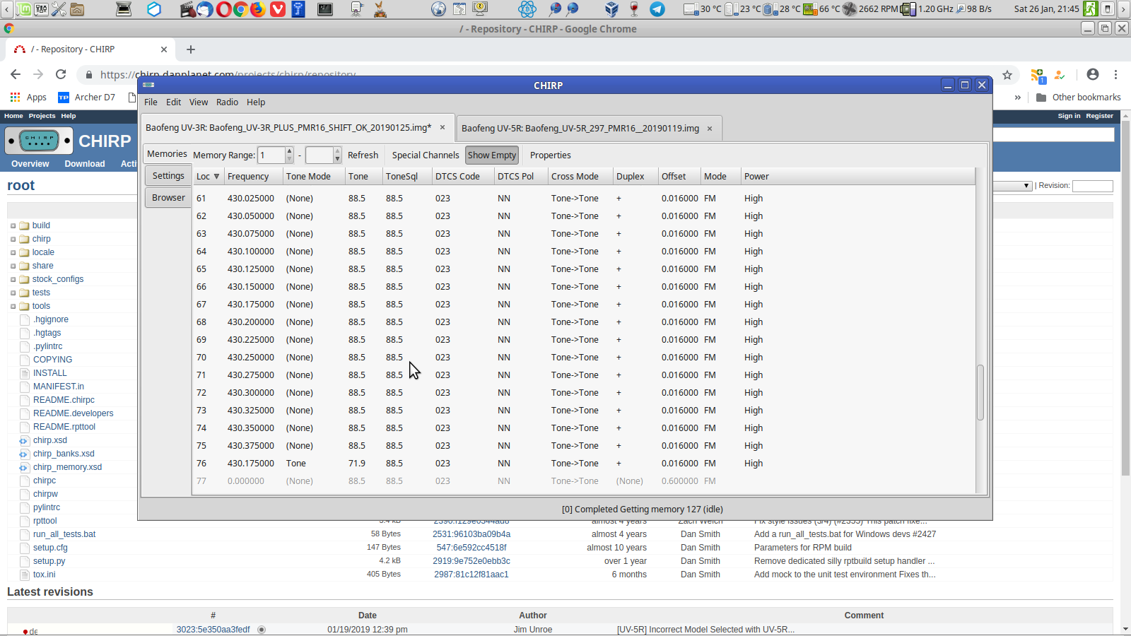Launch Firefox from the panel

[258, 9]
